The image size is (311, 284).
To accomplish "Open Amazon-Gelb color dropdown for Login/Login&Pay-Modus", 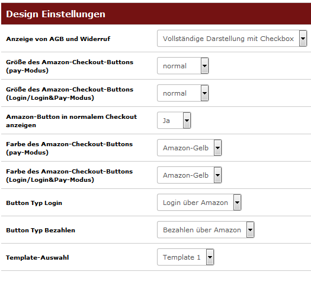I will coord(190,175).
